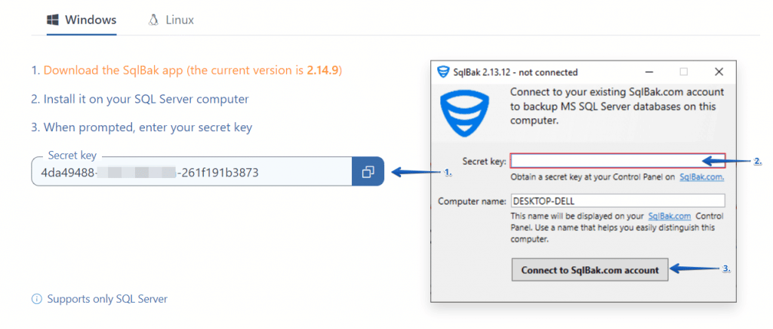Click the SqlBak shield icon in title bar

tap(443, 72)
